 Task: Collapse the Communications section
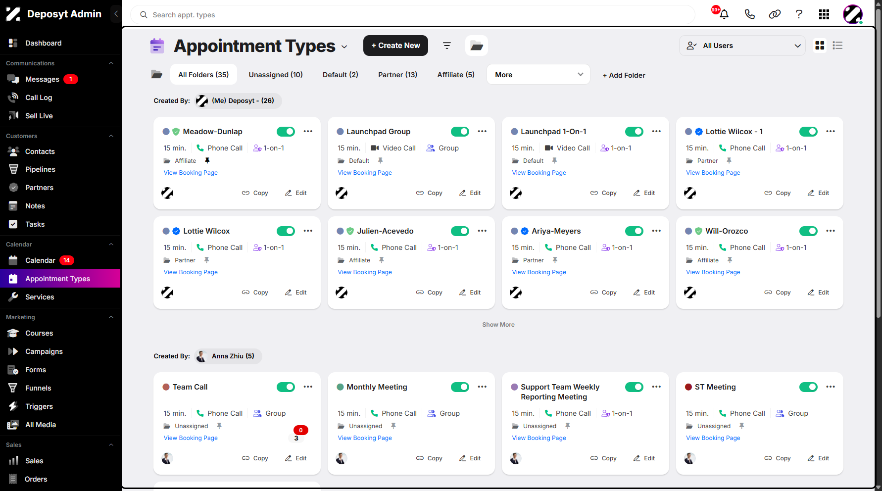111,63
